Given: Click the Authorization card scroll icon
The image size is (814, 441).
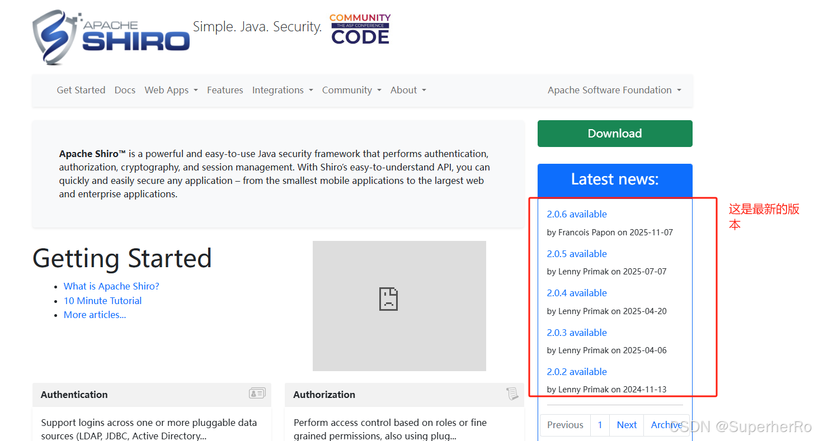Looking at the screenshot, I should 512,393.
